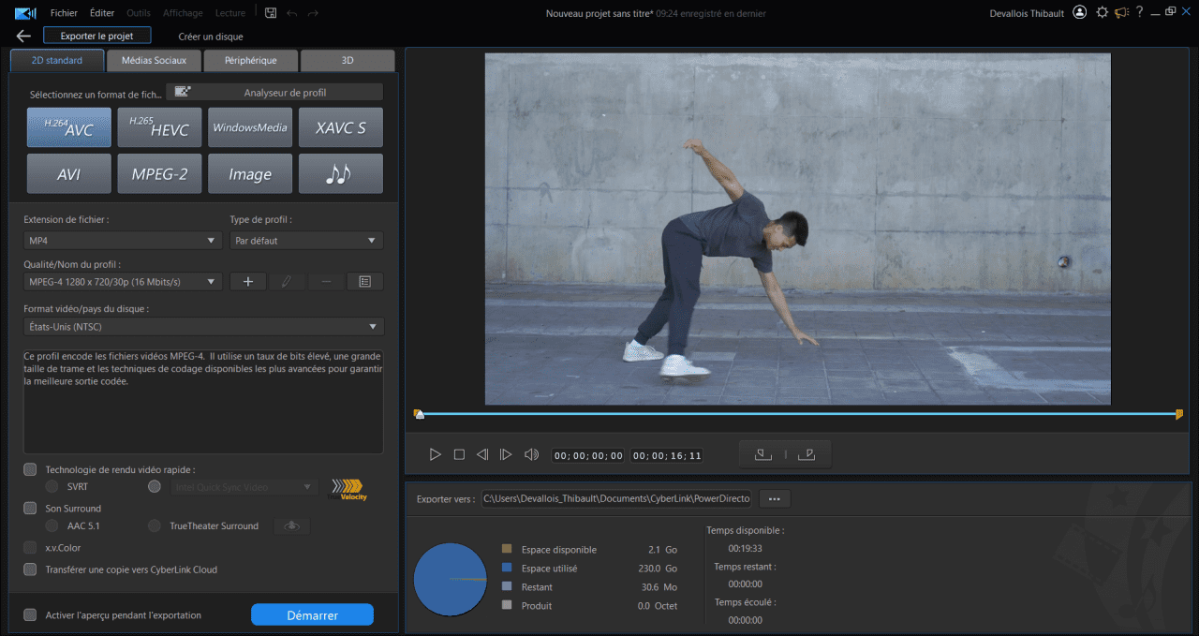Expand the Format vidéo/pays du disque dropdown

click(x=203, y=326)
